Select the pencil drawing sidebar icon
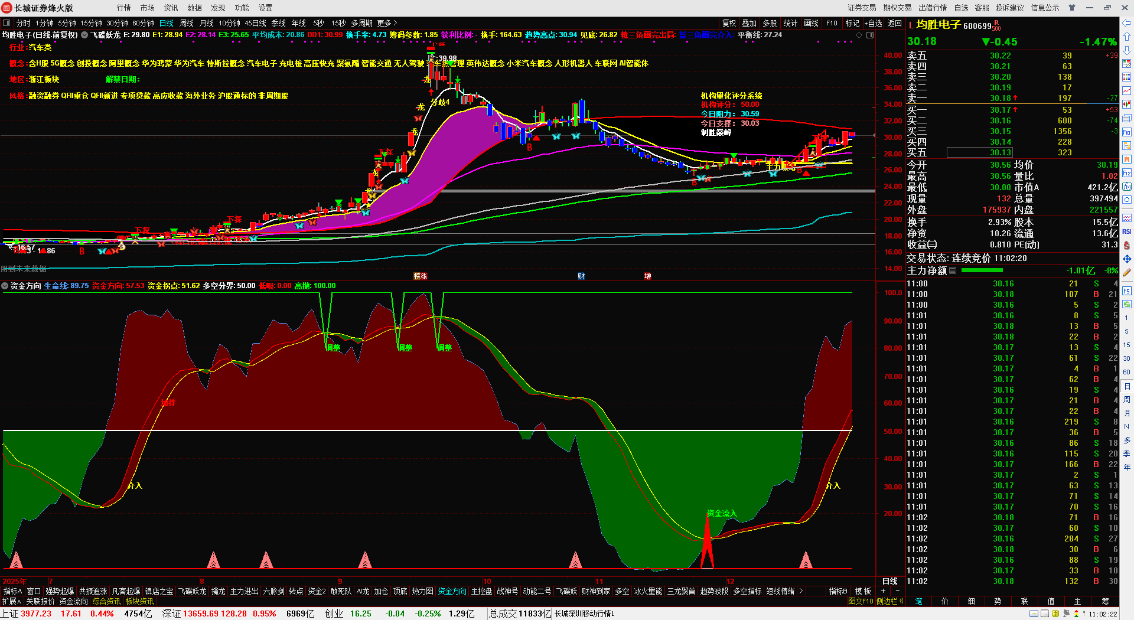The image size is (1134, 620). (x=1127, y=272)
